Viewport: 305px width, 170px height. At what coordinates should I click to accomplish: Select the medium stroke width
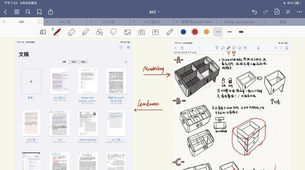[x=230, y=32]
